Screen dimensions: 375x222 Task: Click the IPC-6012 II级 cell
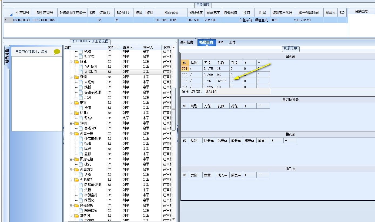[171, 20]
